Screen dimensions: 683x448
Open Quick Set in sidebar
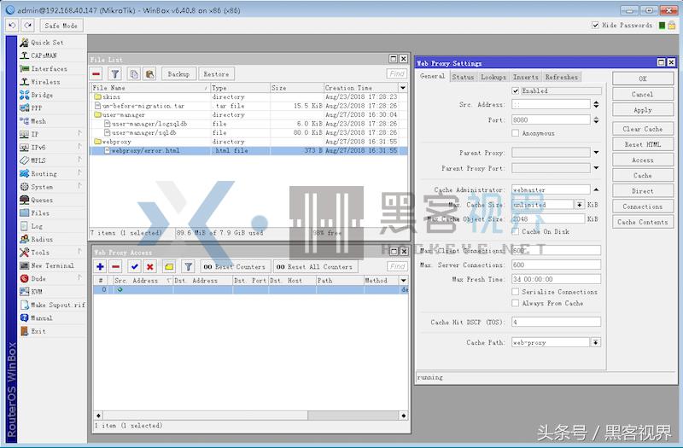[x=47, y=42]
